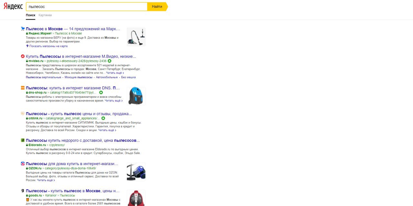Open the red vacuum cleaner thumbnail
Screen dimensions: 413x206
[136, 198]
